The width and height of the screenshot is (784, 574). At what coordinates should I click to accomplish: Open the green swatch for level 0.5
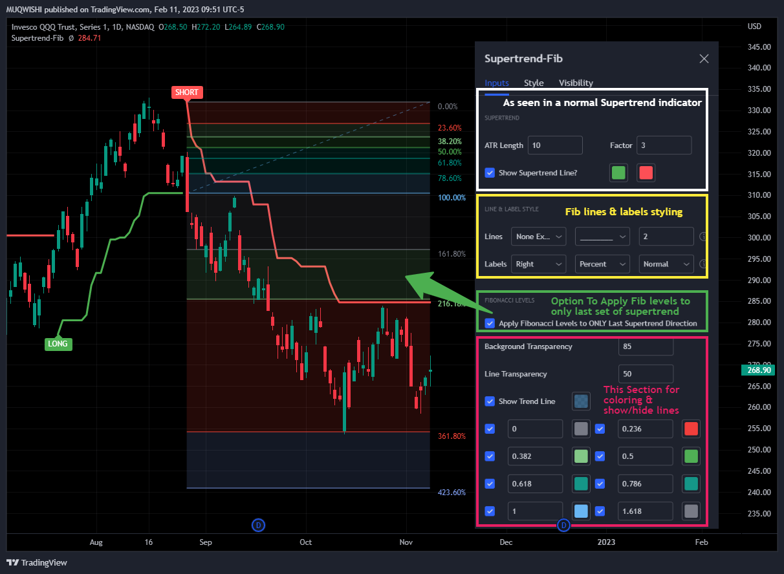[691, 456]
